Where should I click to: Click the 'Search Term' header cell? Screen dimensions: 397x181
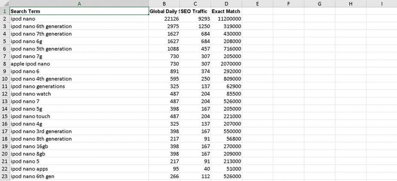pyautogui.click(x=79, y=11)
